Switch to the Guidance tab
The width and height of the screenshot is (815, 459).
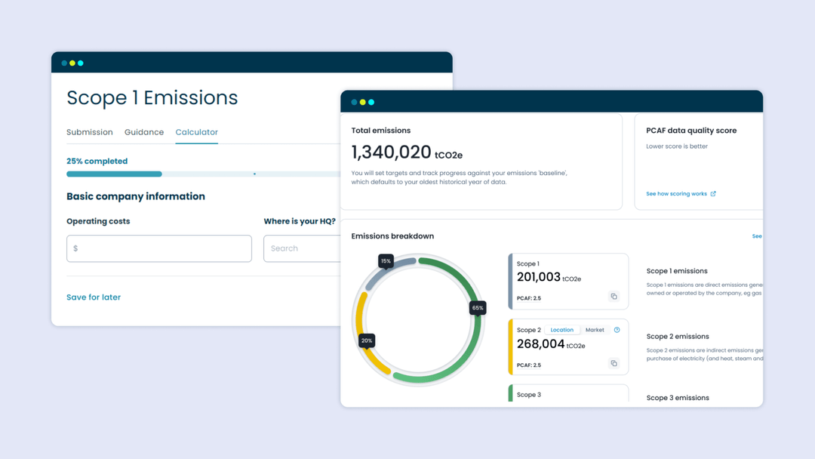click(143, 132)
